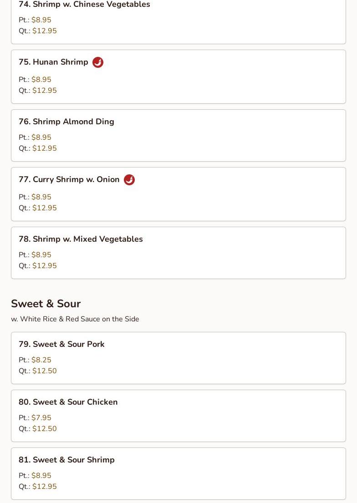The width and height of the screenshot is (357, 503).
Task: Click the White Rice & Red Sauce subtitle
Action: [75, 319]
